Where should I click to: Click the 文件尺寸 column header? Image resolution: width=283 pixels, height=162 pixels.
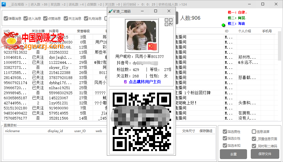point(189,131)
